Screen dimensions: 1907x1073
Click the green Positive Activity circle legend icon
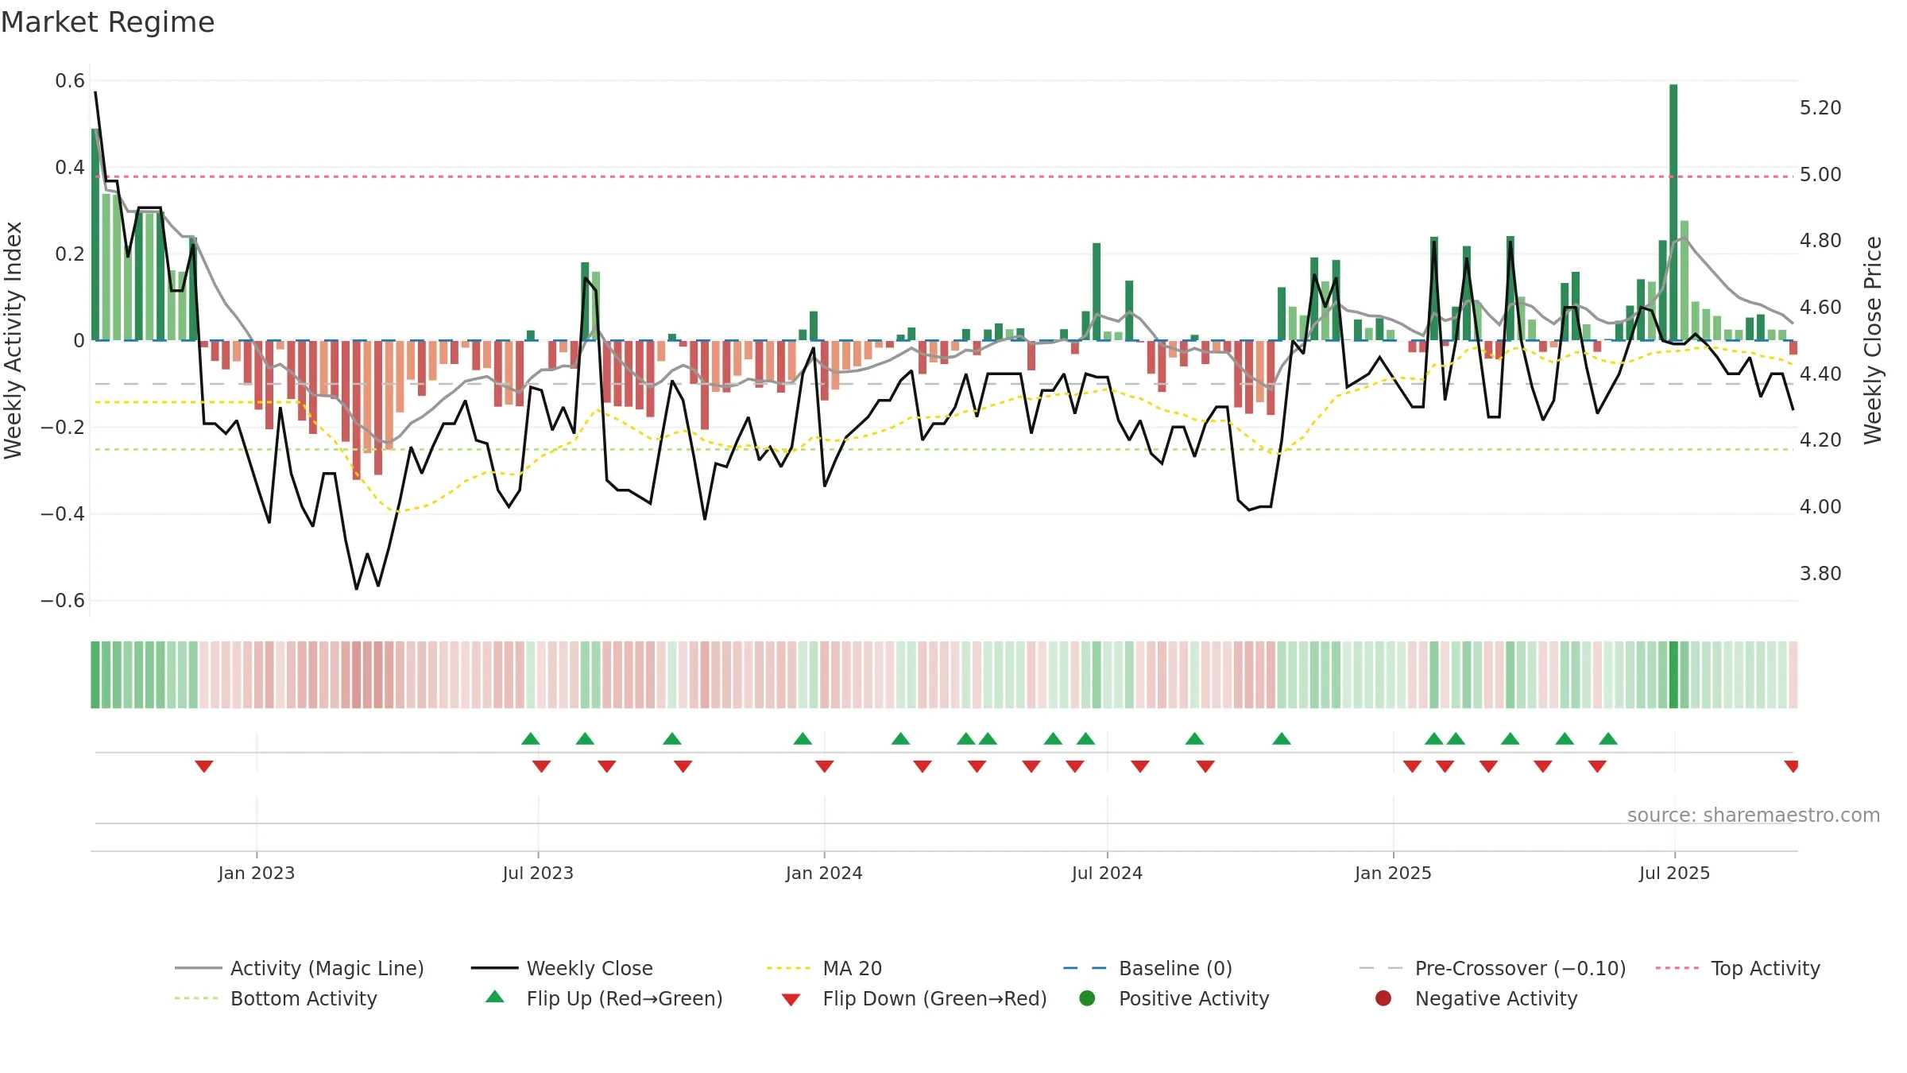pos(1087,998)
